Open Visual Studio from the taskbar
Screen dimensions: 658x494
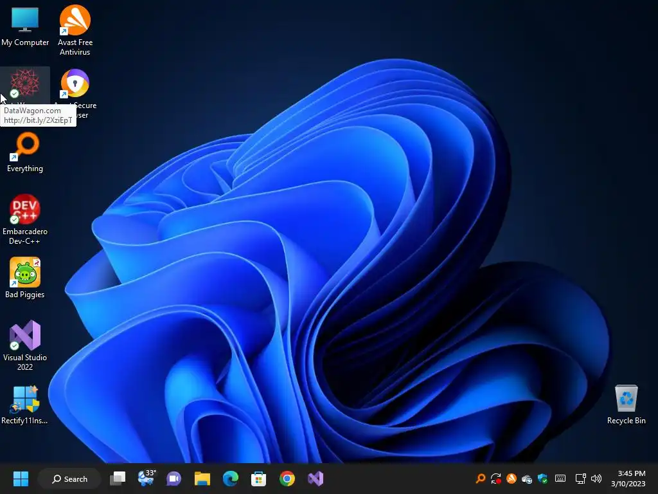(316, 479)
